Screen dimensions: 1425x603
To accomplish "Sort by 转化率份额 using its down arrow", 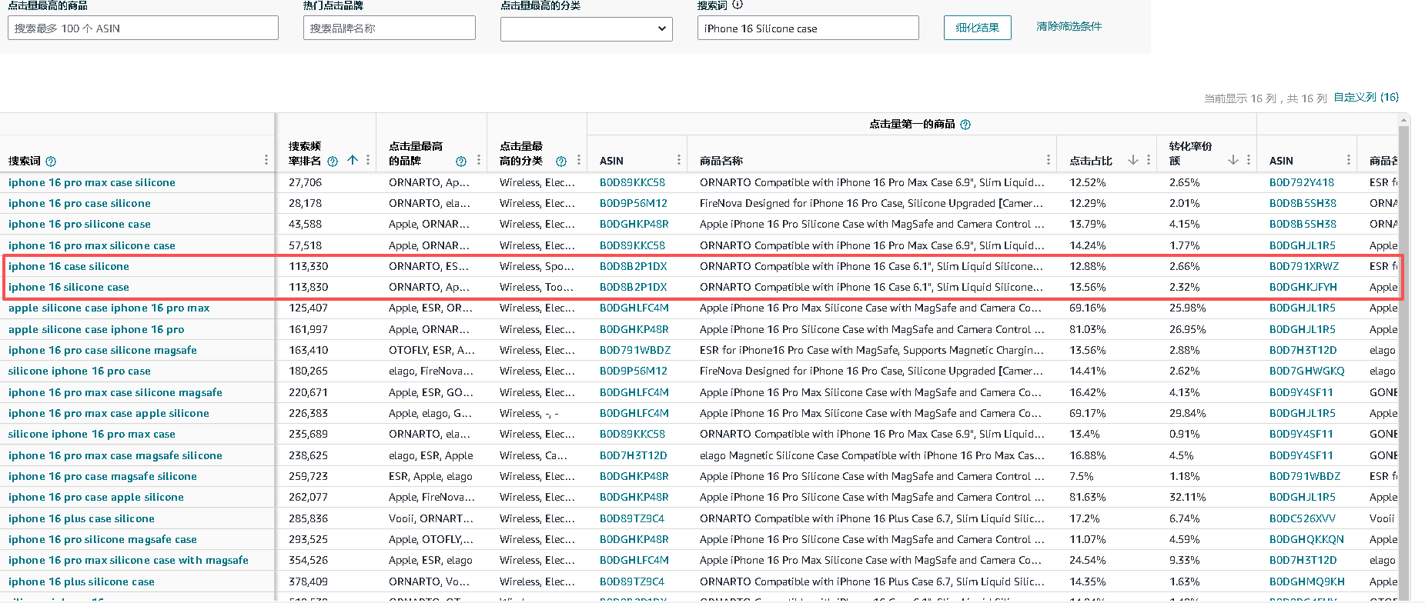I will [x=1233, y=160].
